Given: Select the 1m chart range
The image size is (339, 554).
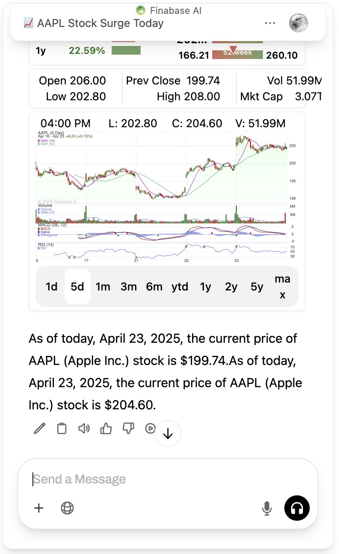Looking at the screenshot, I should (103, 287).
